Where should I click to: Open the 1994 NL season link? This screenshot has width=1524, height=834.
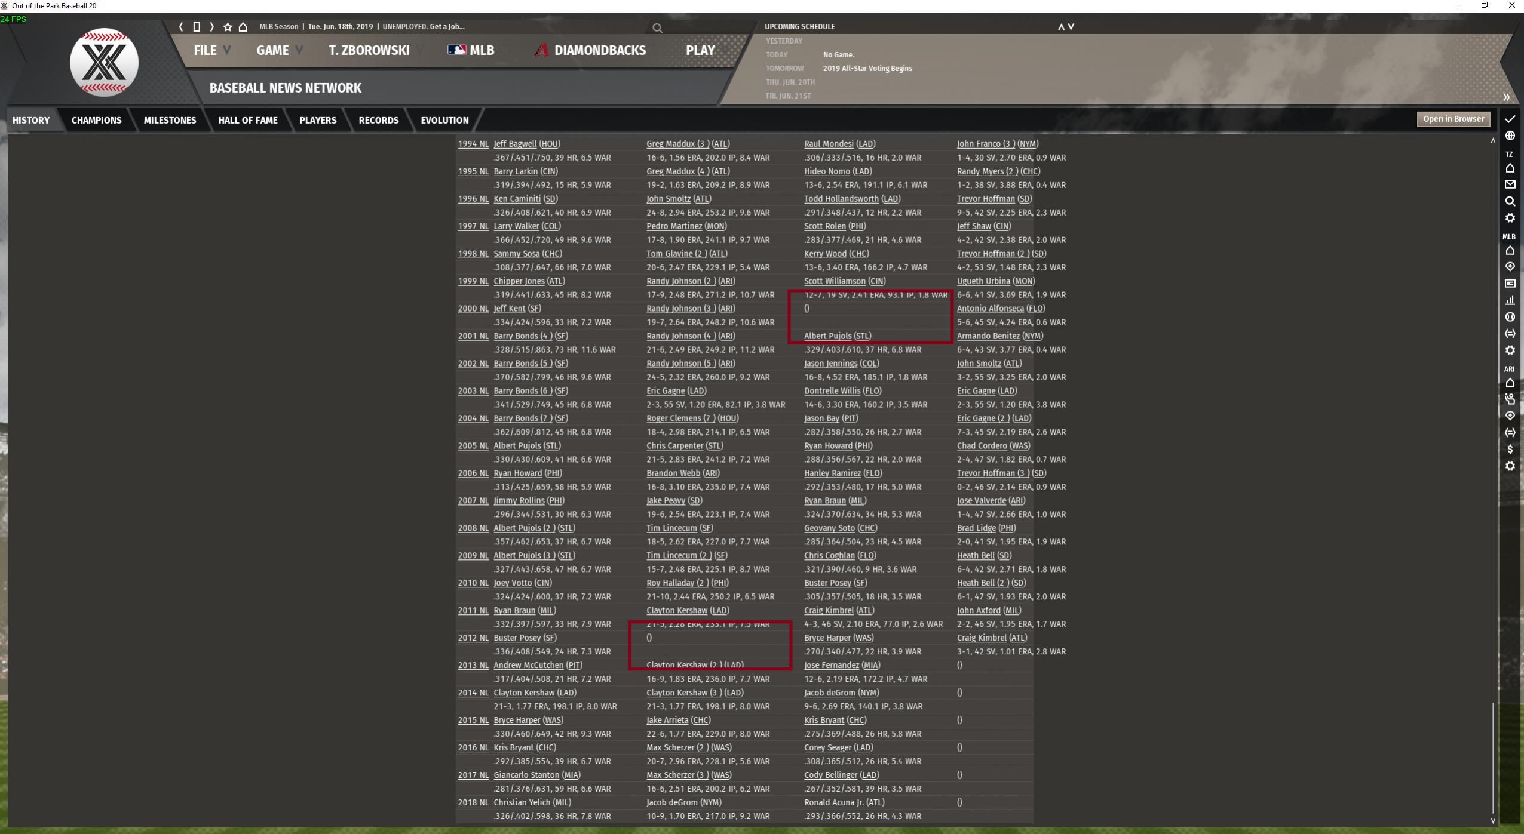pyautogui.click(x=473, y=144)
